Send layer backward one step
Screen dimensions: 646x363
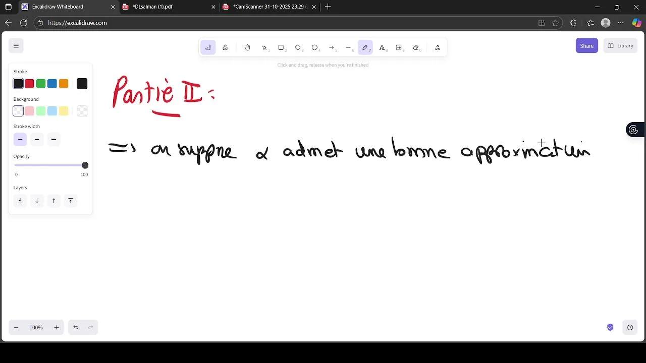tap(37, 201)
